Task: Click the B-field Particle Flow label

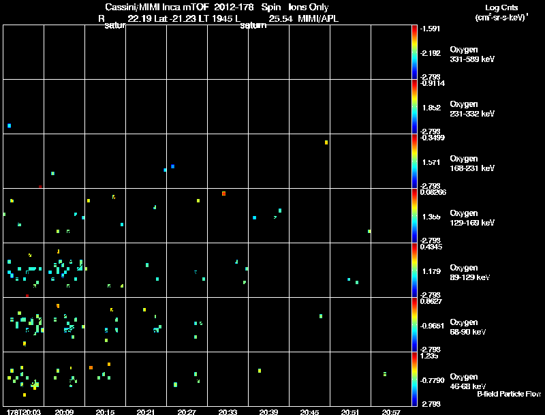Action: click(x=509, y=394)
